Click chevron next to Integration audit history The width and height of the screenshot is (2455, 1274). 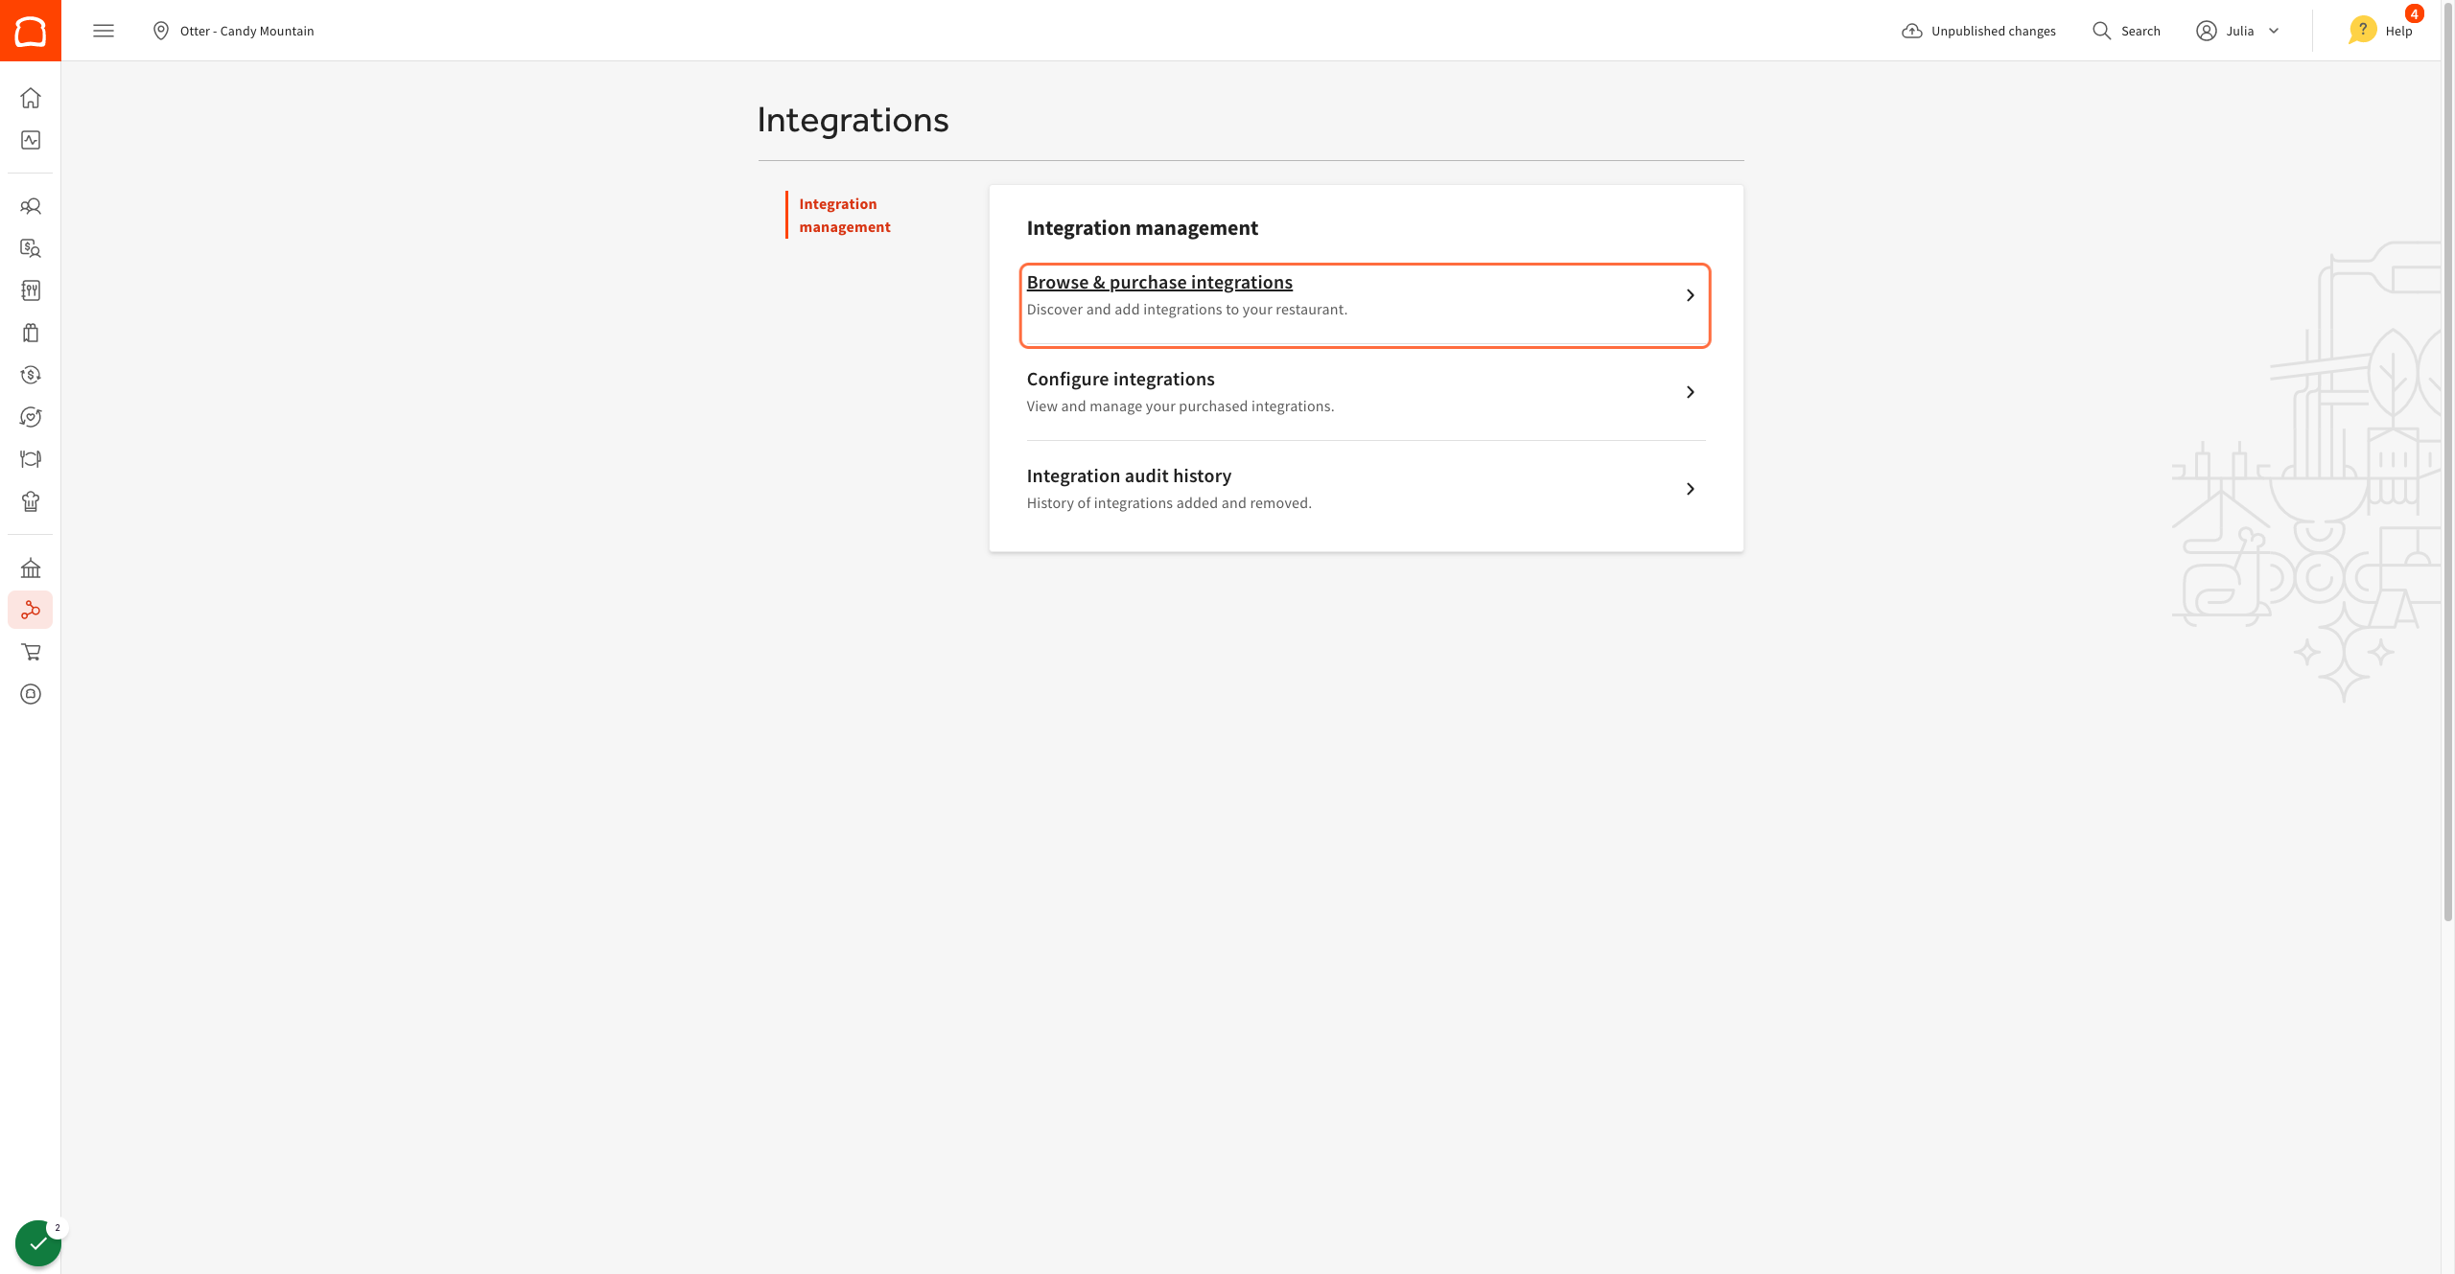point(1690,489)
